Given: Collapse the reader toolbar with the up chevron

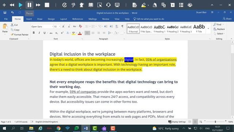Looking at the screenshot, I should pos(212,5).
